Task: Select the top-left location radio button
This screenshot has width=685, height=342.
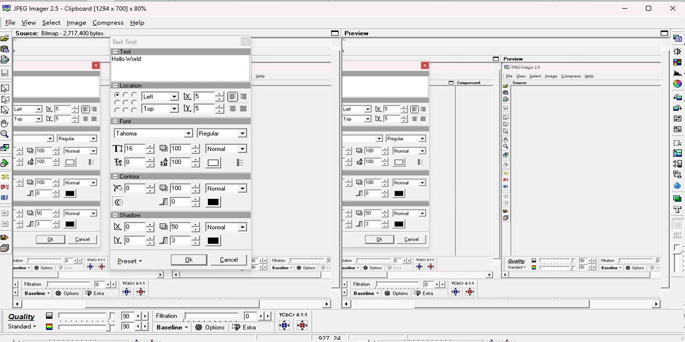Action: click(117, 95)
